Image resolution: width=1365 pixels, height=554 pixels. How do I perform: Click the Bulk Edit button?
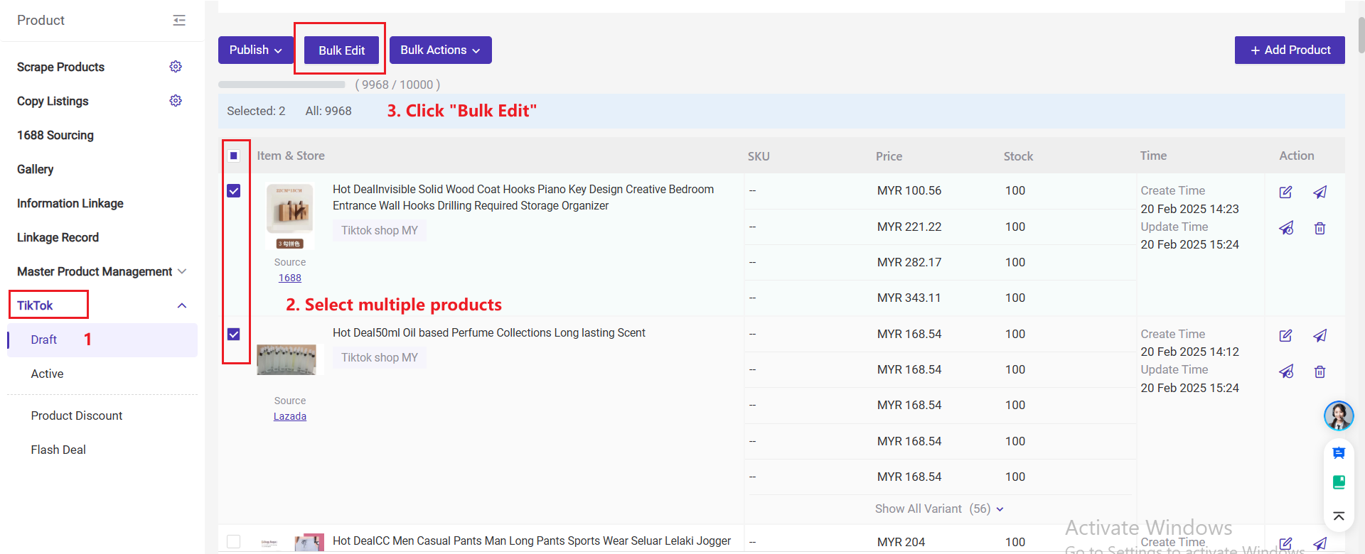pos(341,50)
